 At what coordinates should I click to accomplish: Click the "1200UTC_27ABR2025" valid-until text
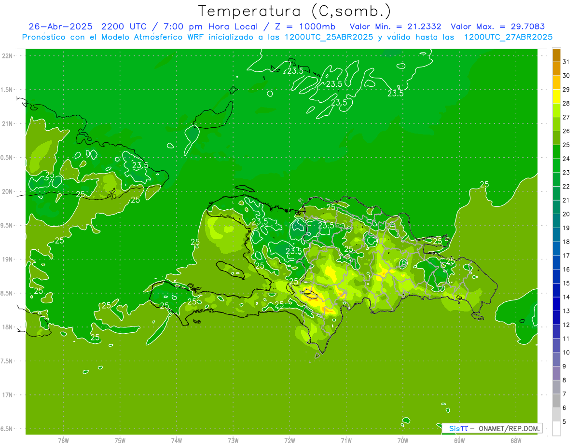[x=508, y=37]
